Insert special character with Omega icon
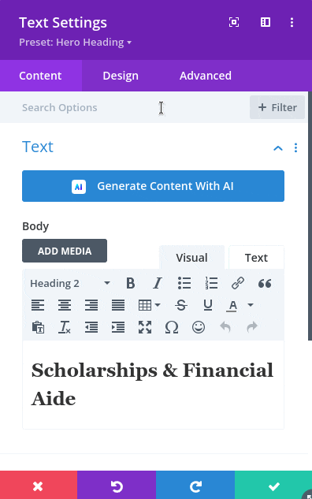Image resolution: width=312 pixels, height=499 pixels. (172, 327)
